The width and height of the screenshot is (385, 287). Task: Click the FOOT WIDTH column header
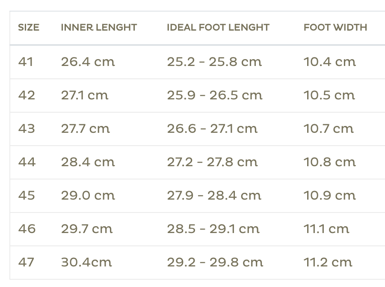(335, 28)
